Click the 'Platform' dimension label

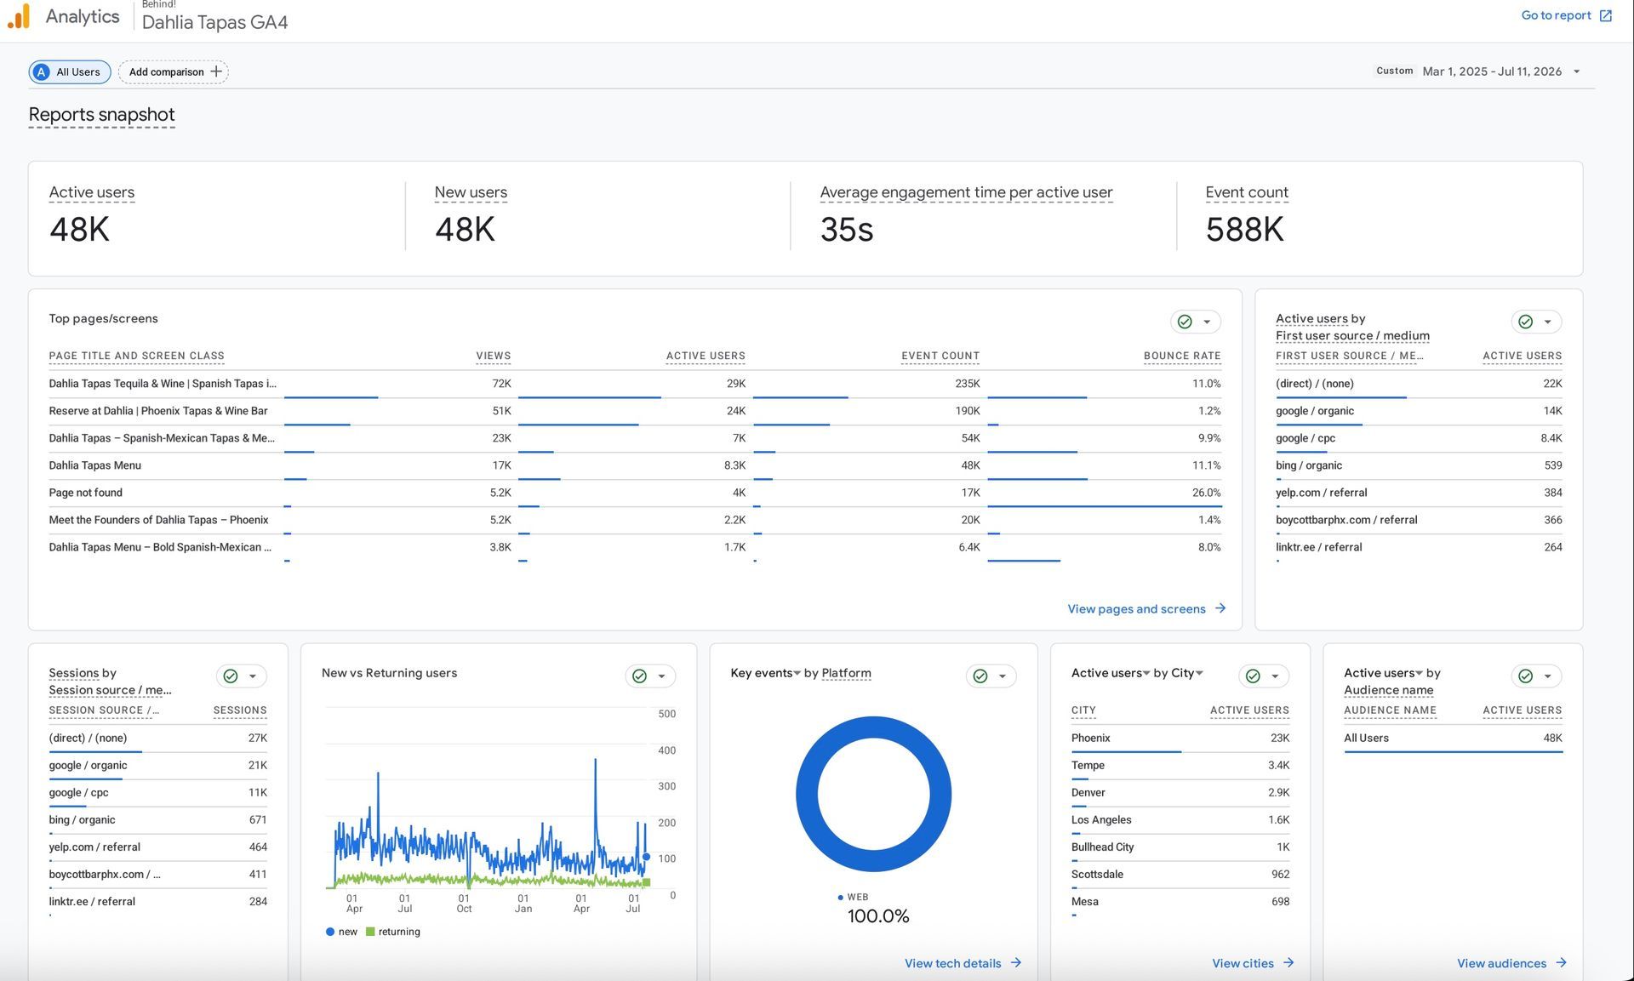pyautogui.click(x=846, y=673)
